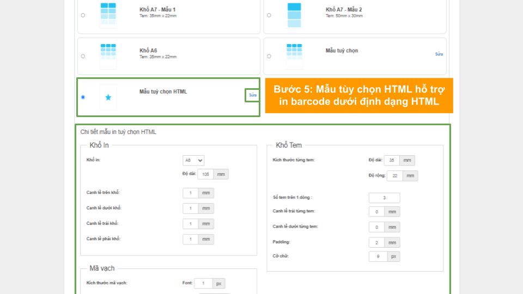Open the Khổ in paper size dropdown

pos(193,161)
